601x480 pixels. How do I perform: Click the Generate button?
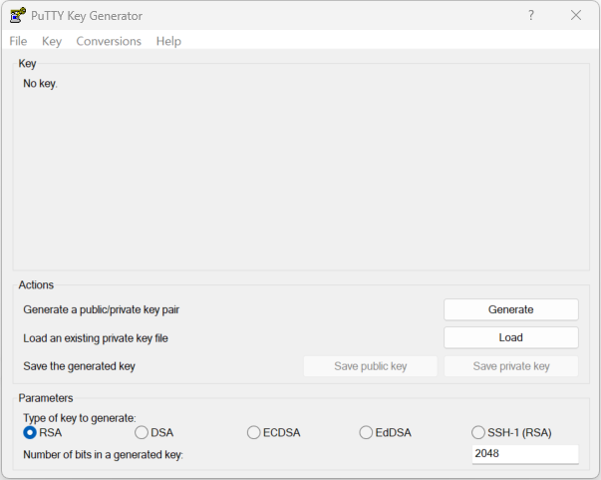click(511, 309)
